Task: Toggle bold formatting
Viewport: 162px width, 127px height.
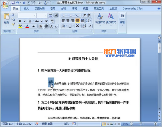Action: coord(20,21)
